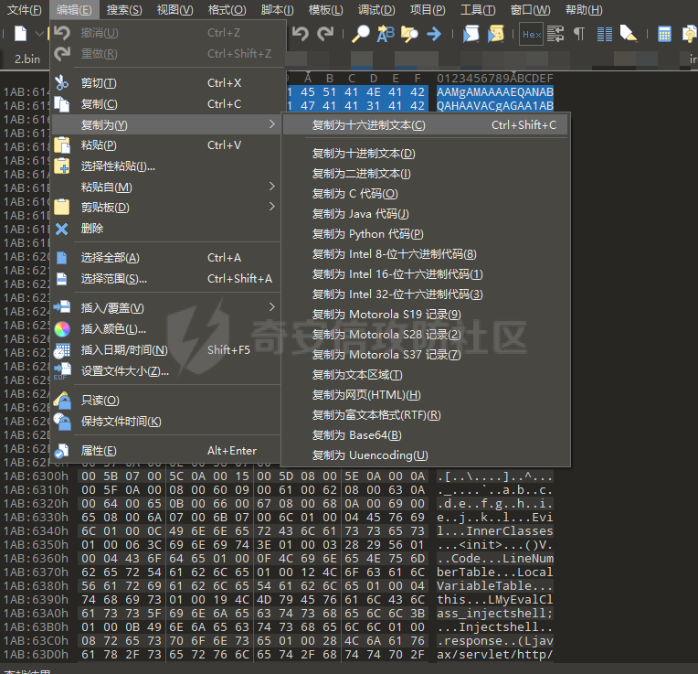The image size is (698, 674).
Task: Select 删除 (Delete) with X icon
Action: pos(92,229)
